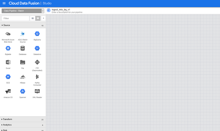The image size is (220, 131).
Task: Open the Data Pipeline - Batch dropdown
Action: pyautogui.click(x=23, y=11)
